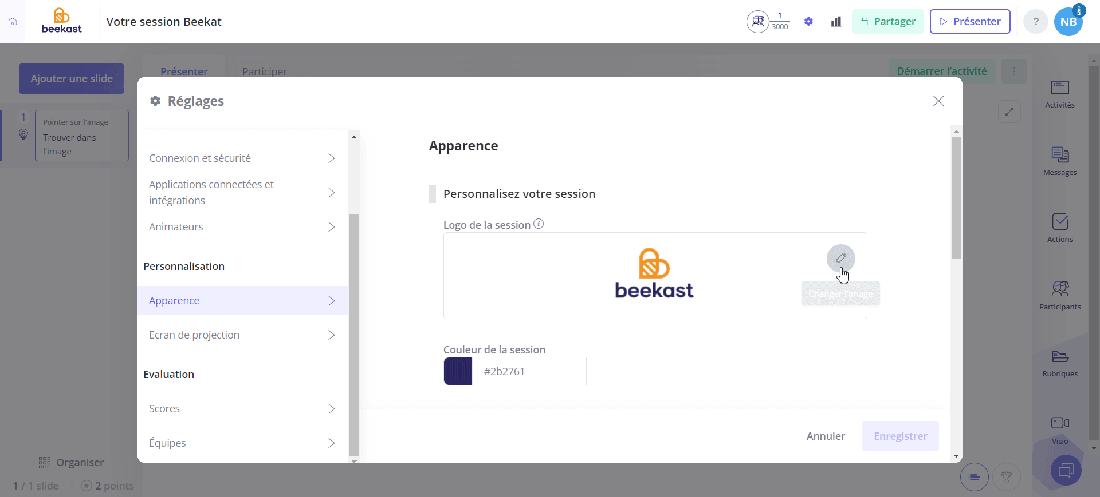Screen dimensions: 1100x497
Task: Click the pointer-on-image slide type icon
Action: pyautogui.click(x=23, y=134)
